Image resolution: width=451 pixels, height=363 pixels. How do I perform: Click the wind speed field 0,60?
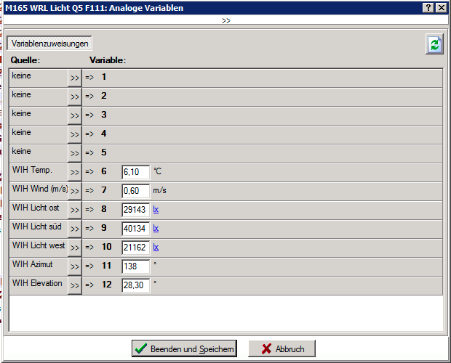[x=135, y=191]
